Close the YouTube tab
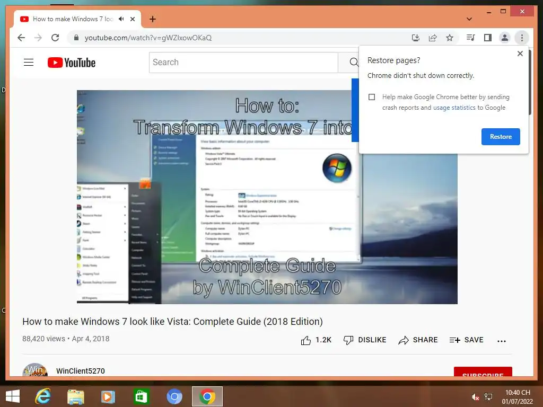 click(133, 19)
